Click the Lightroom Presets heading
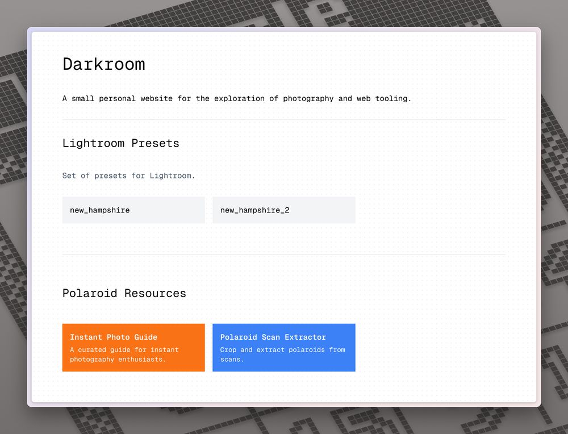 pos(120,143)
